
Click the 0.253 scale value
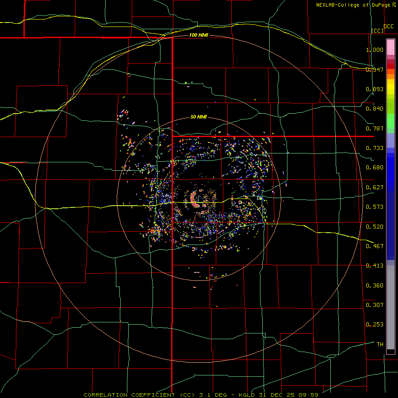coord(375,325)
